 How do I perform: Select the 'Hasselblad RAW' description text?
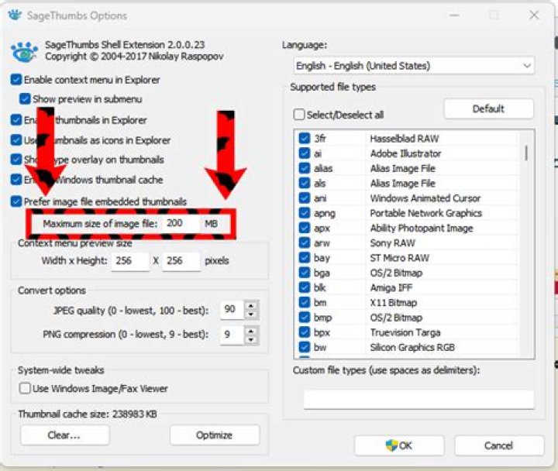(405, 139)
